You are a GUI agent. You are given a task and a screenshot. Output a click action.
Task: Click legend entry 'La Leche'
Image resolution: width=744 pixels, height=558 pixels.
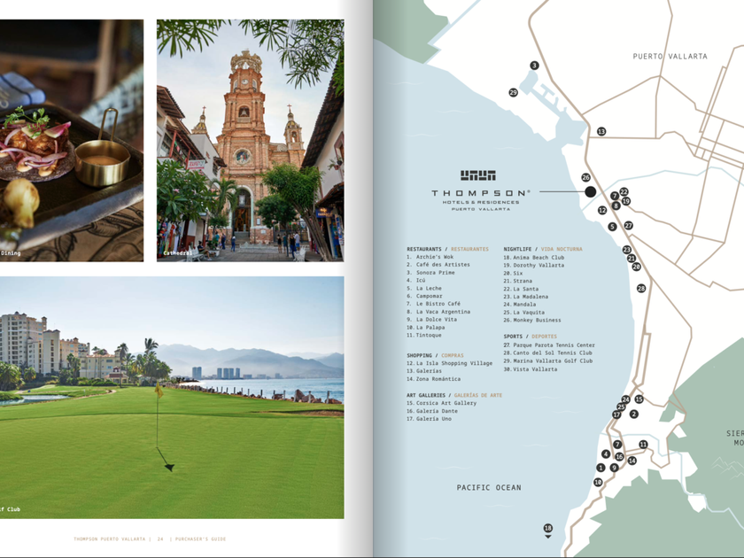point(423,288)
